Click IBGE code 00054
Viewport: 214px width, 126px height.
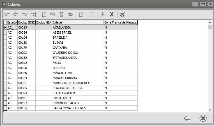(26, 32)
